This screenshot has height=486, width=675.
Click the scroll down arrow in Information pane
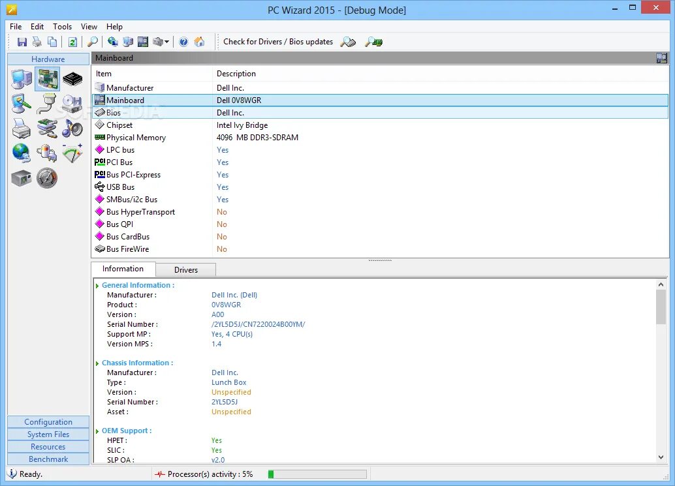[661, 457]
